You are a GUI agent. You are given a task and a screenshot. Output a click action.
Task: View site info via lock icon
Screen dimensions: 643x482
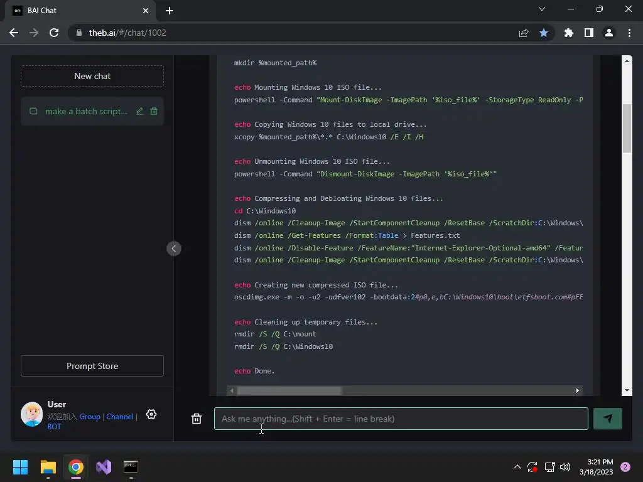coord(79,33)
